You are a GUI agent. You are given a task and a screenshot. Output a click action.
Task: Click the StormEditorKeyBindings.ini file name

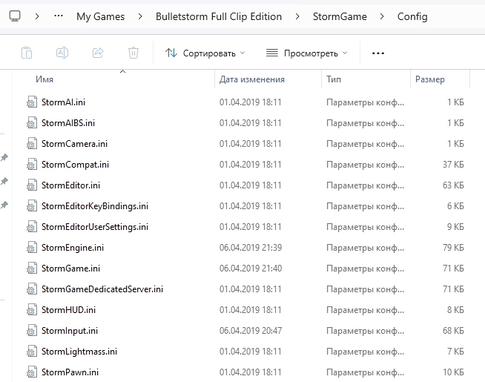[x=95, y=205]
